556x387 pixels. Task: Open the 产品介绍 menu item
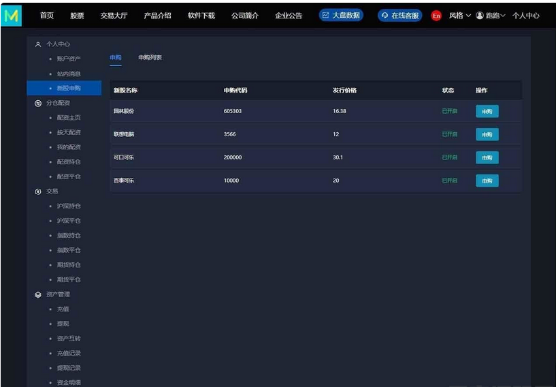tap(157, 16)
